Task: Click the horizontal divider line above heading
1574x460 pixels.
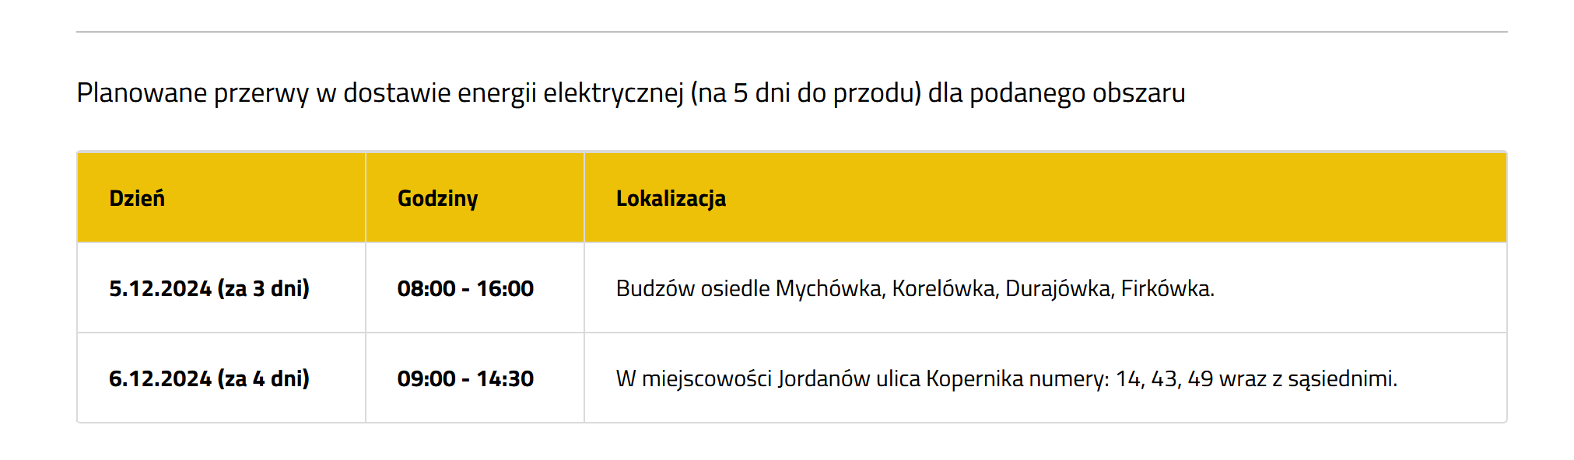Action: [x=792, y=32]
